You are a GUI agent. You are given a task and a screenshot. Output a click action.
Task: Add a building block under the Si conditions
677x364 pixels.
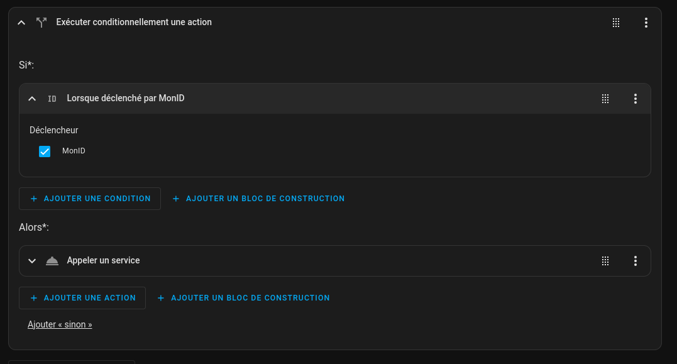258,199
